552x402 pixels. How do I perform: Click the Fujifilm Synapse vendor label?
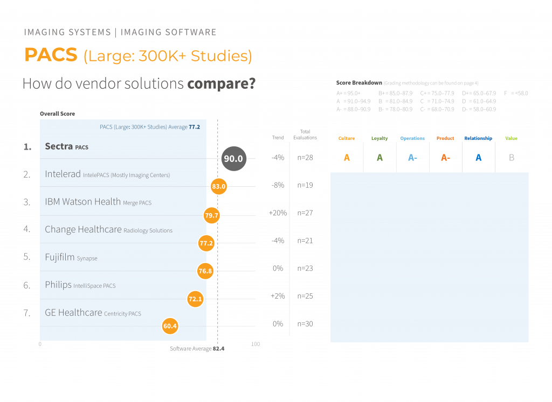[71, 257]
